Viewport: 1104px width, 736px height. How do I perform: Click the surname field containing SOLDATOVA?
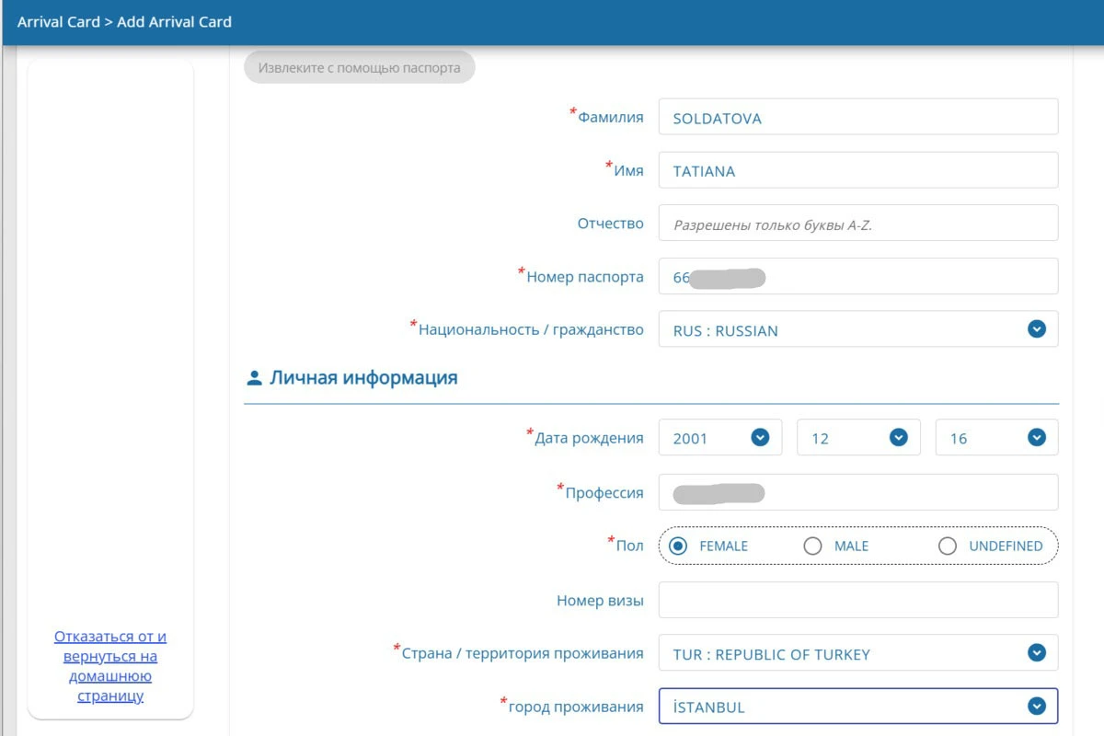(858, 117)
